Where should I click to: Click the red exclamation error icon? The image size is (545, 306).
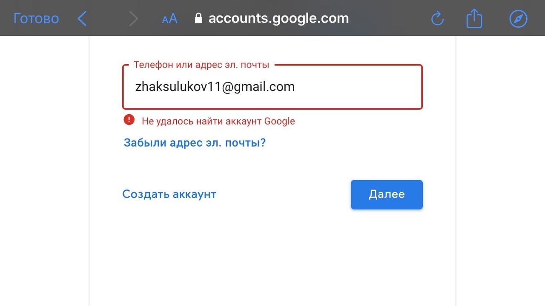tap(129, 120)
